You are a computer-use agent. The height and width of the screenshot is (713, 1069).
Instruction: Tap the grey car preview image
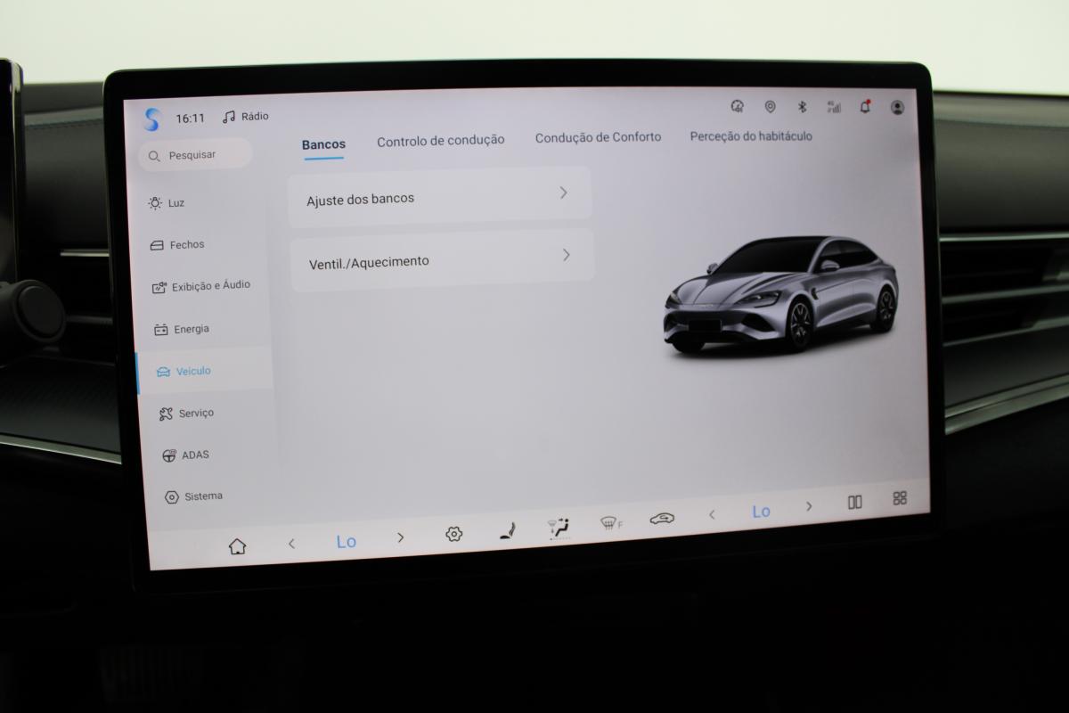780,294
